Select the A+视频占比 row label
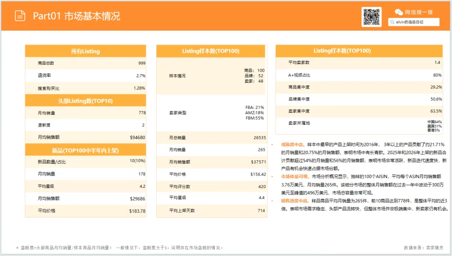This screenshot has width=452, height=256. click(x=299, y=75)
